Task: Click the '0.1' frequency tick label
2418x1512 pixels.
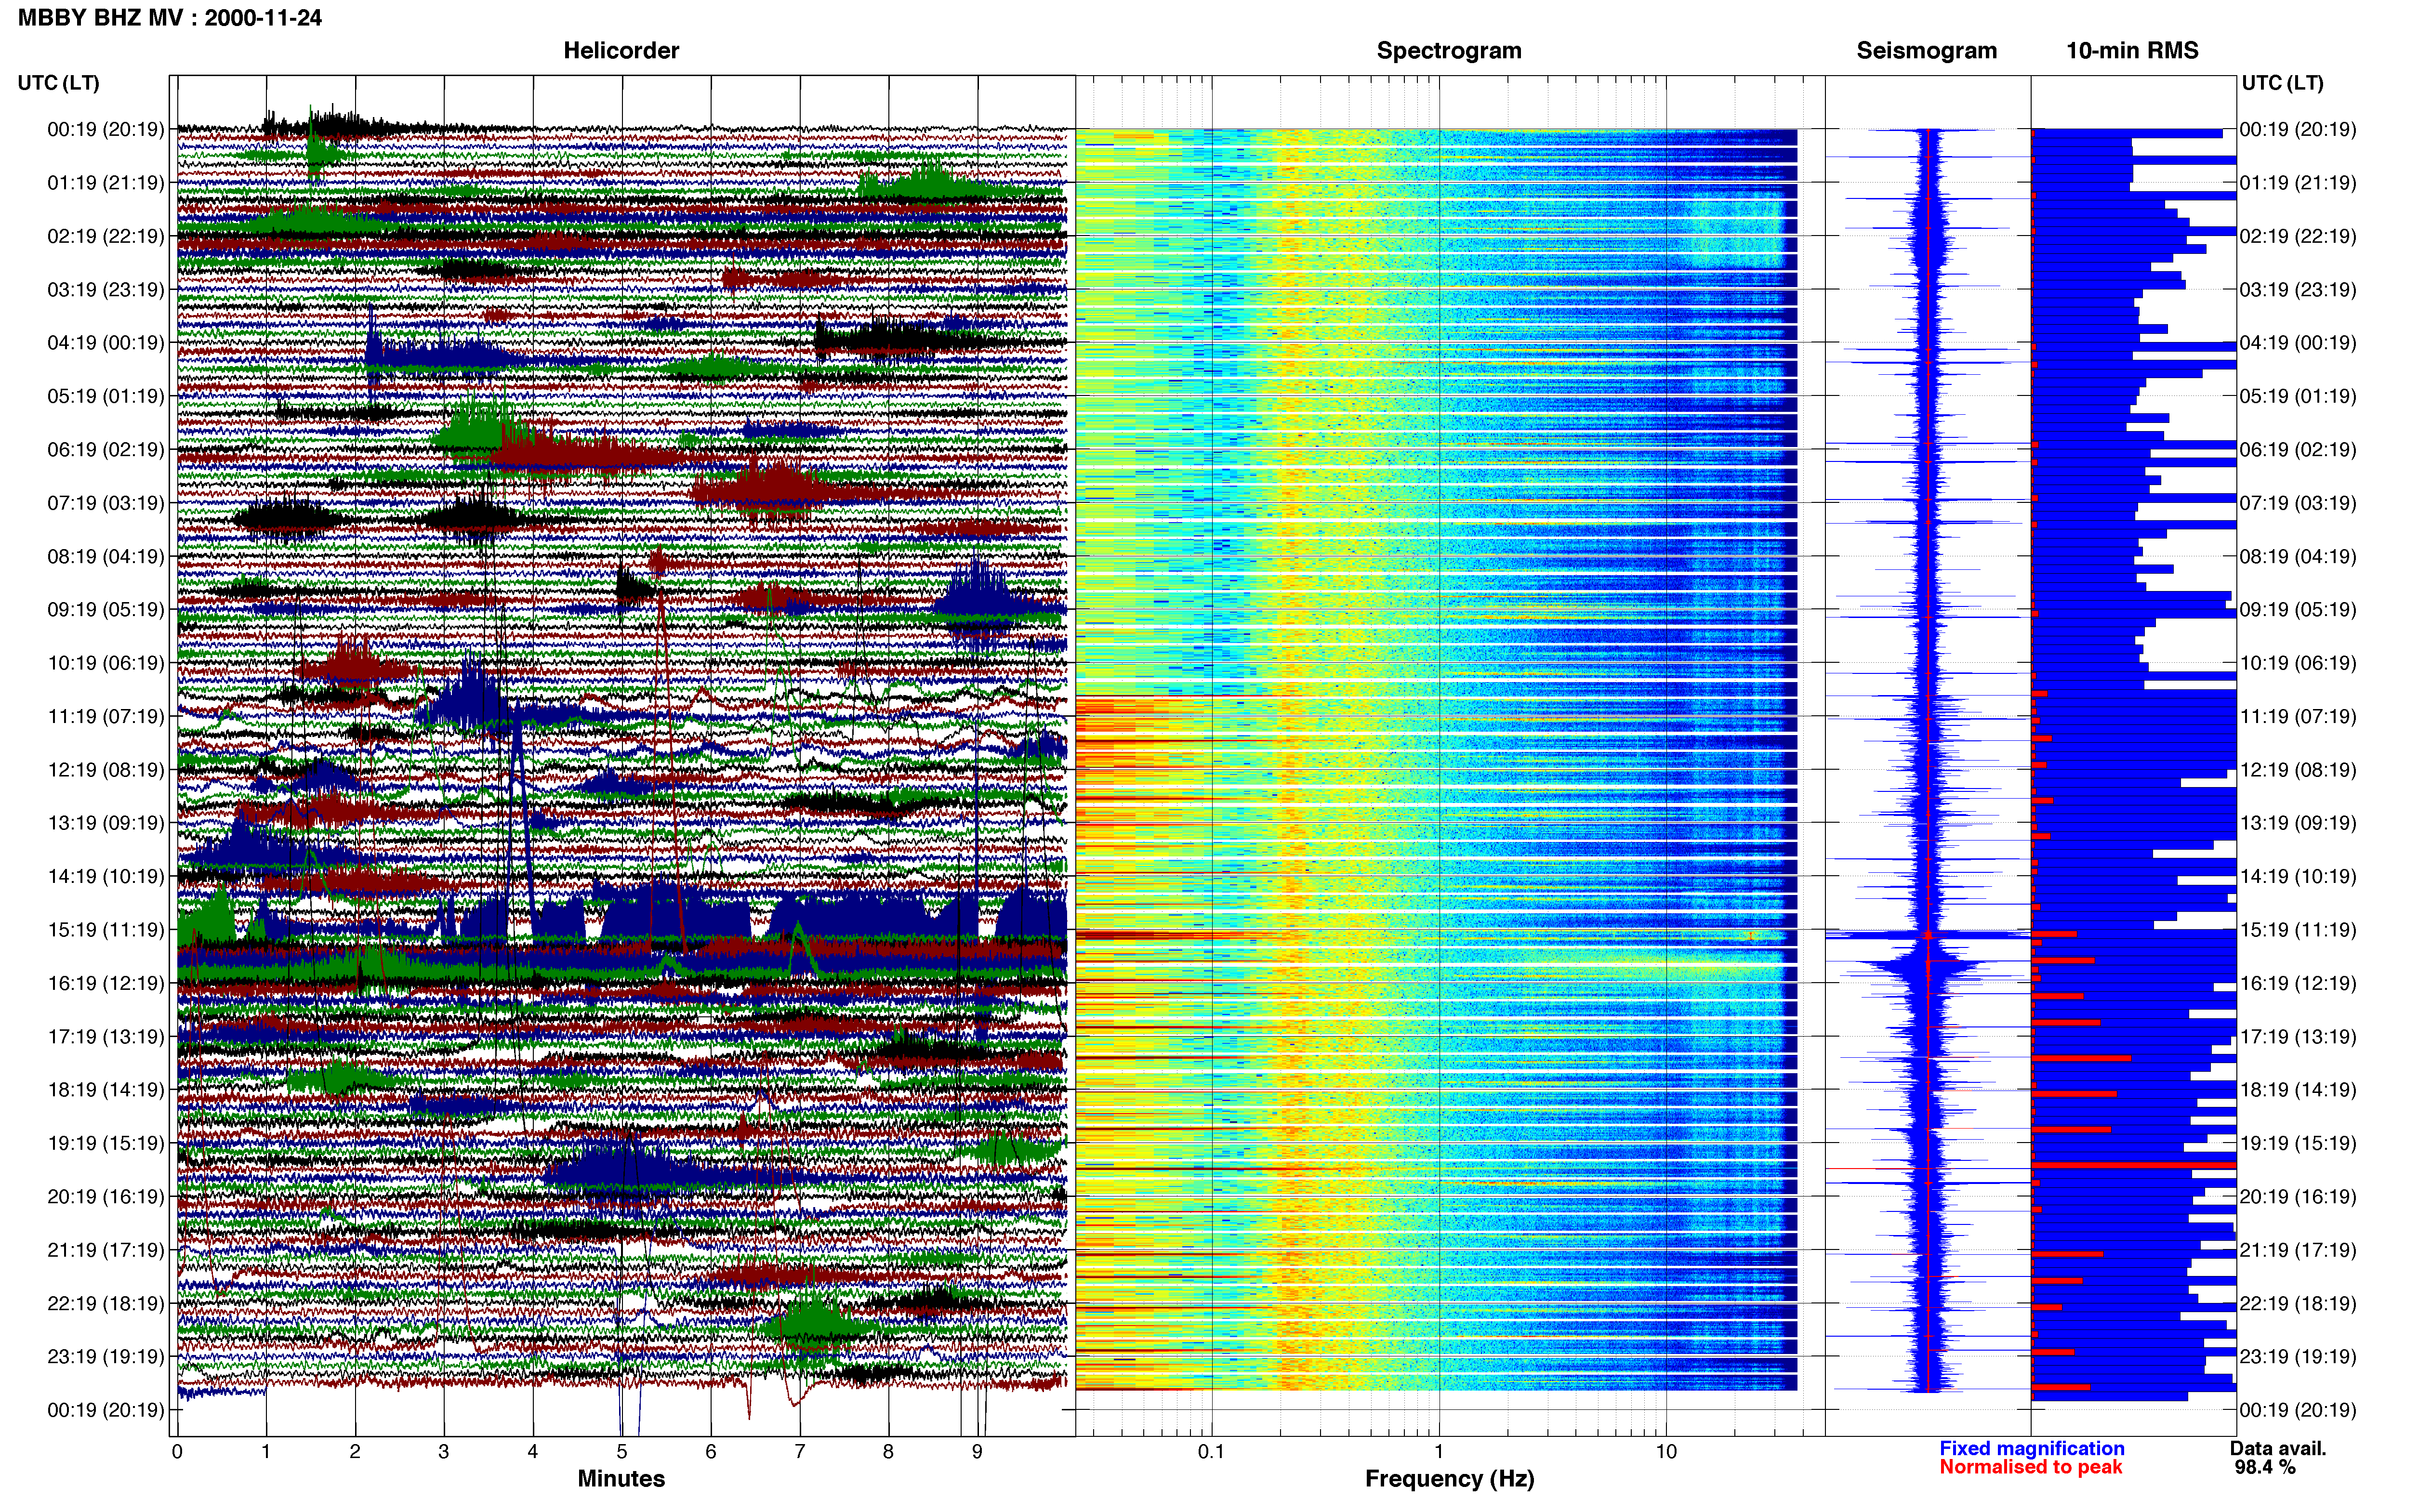Action: pos(1211,1451)
